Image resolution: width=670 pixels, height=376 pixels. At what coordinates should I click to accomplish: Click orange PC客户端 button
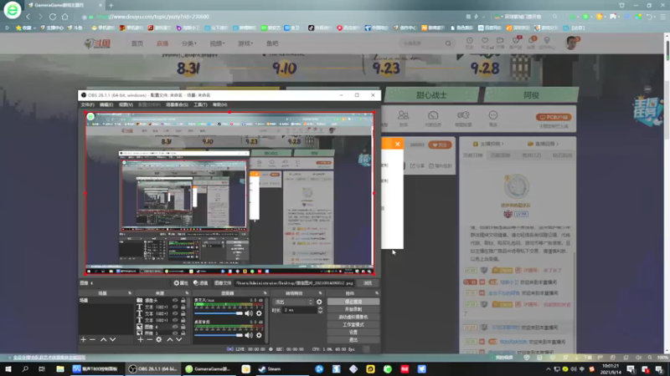pyautogui.click(x=554, y=117)
